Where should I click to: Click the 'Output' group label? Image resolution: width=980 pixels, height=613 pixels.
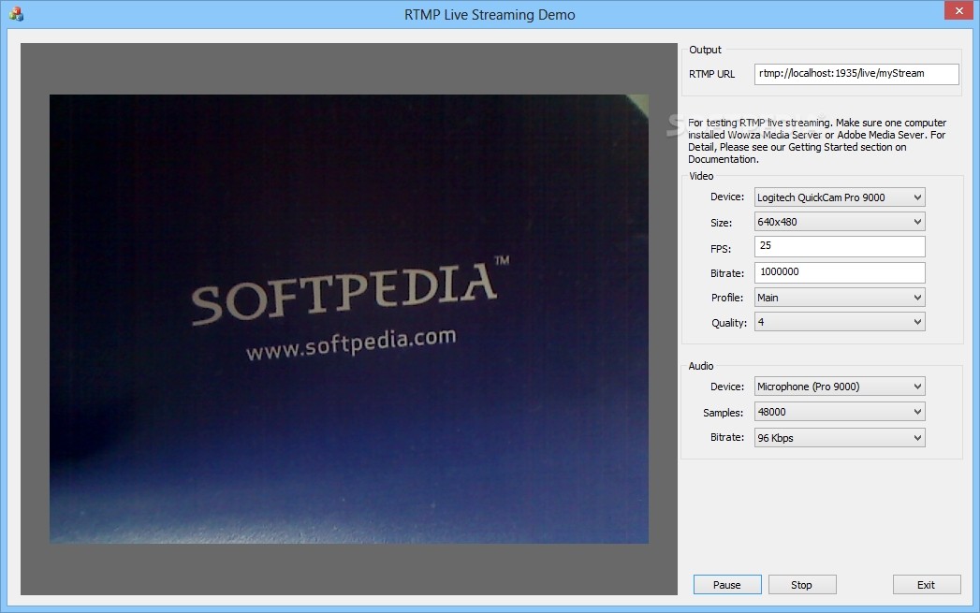pyautogui.click(x=705, y=50)
